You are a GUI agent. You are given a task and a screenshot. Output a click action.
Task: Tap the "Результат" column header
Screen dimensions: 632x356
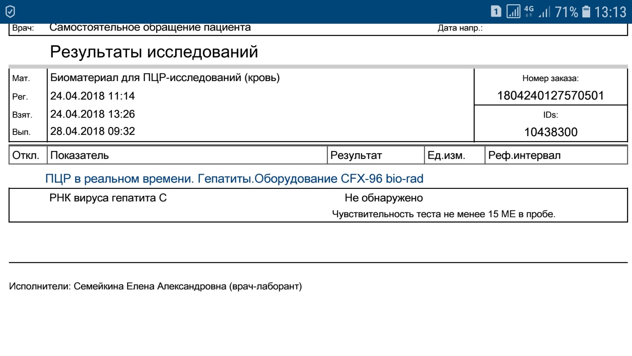(356, 155)
